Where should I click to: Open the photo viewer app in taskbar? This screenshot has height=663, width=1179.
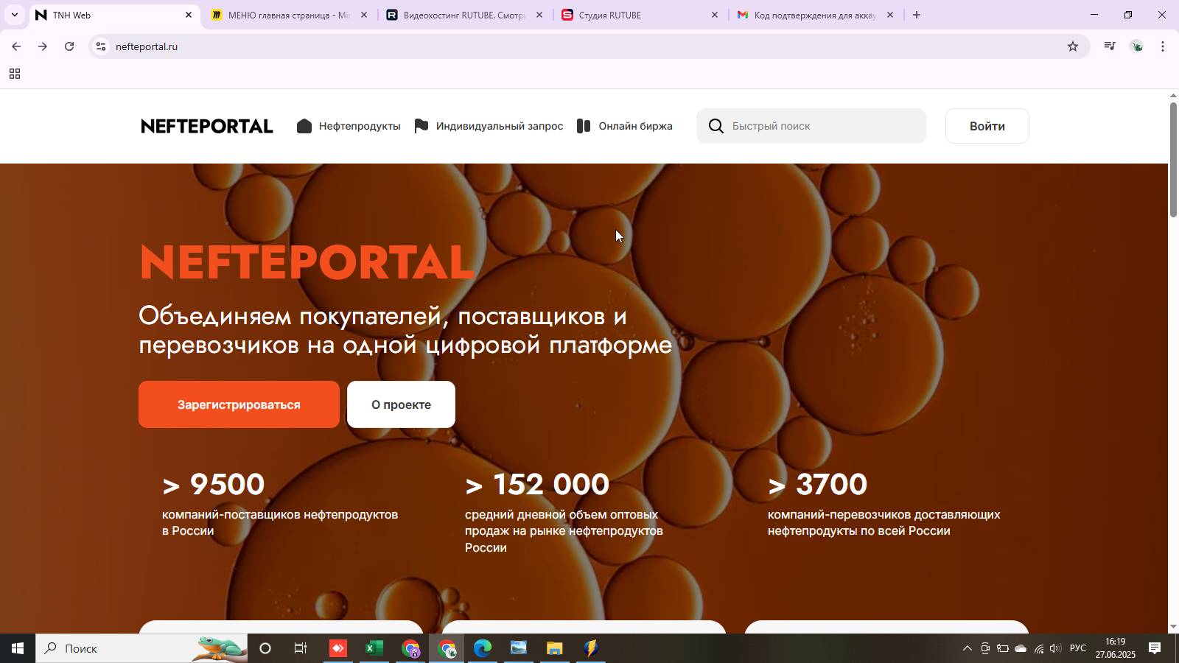tap(519, 648)
